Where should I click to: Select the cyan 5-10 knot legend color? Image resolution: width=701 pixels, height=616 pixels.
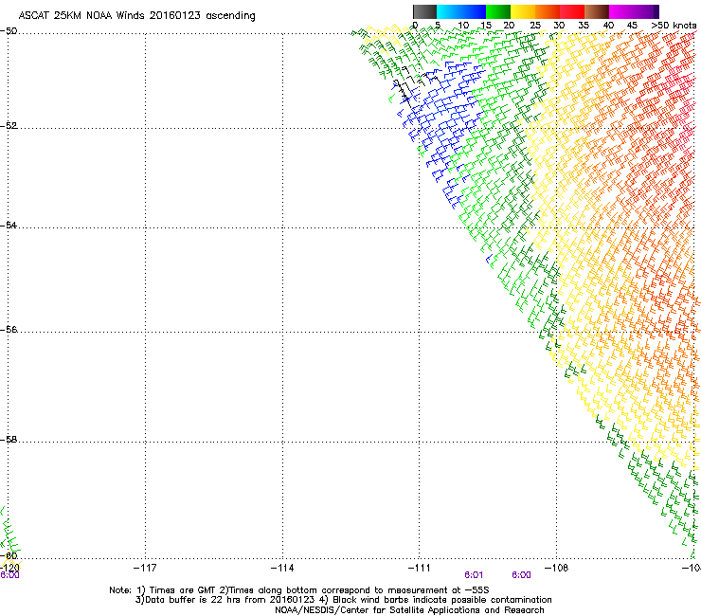[449, 11]
